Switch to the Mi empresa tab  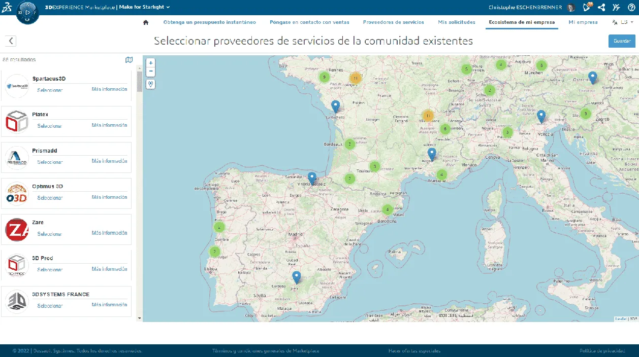tap(583, 22)
